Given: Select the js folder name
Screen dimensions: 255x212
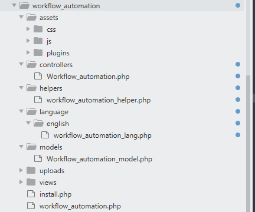Looking at the screenshot, I should 49,41.
